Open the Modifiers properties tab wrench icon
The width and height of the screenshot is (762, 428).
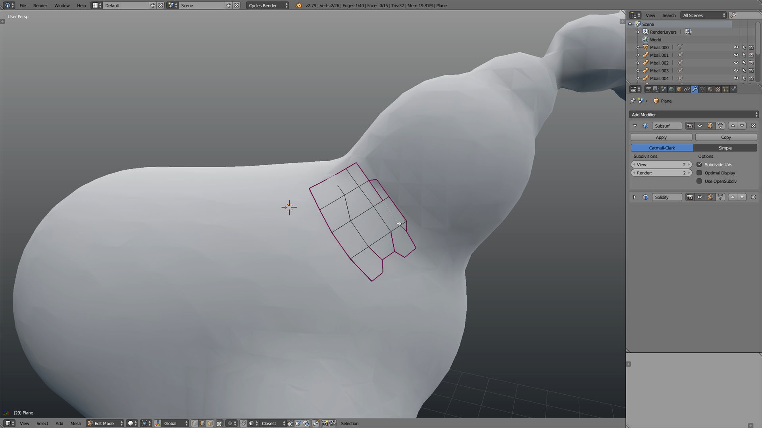pyautogui.click(x=695, y=89)
